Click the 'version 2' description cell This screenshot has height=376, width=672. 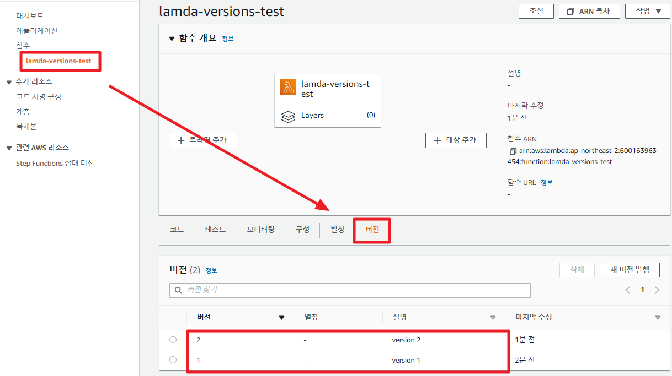pyautogui.click(x=406, y=340)
